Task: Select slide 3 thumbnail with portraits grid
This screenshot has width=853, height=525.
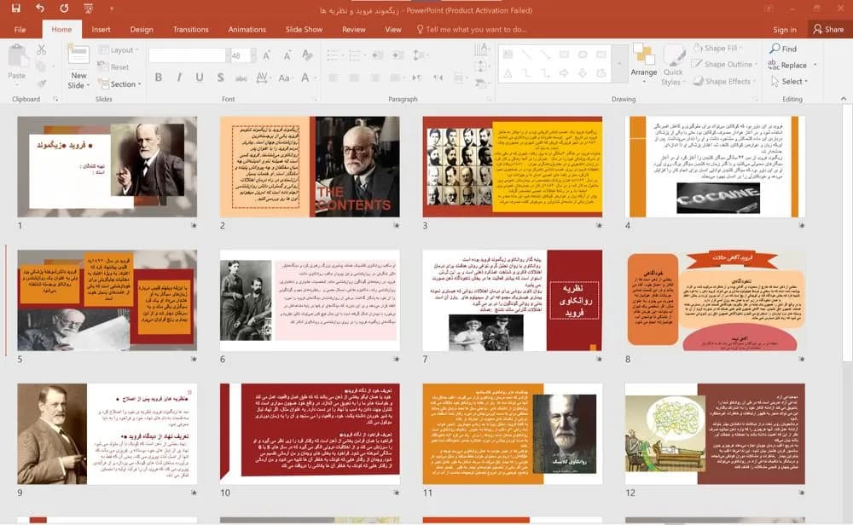Action: [x=513, y=167]
